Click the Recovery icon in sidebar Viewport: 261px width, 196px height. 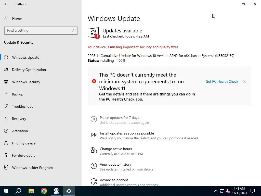point(6,119)
